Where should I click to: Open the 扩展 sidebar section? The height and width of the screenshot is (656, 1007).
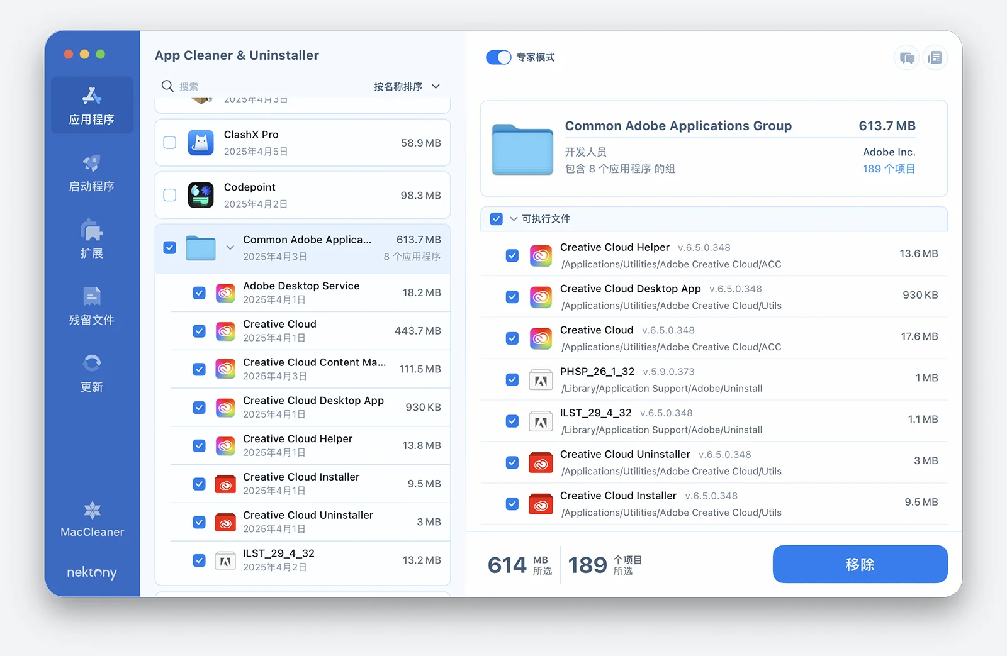coord(92,239)
